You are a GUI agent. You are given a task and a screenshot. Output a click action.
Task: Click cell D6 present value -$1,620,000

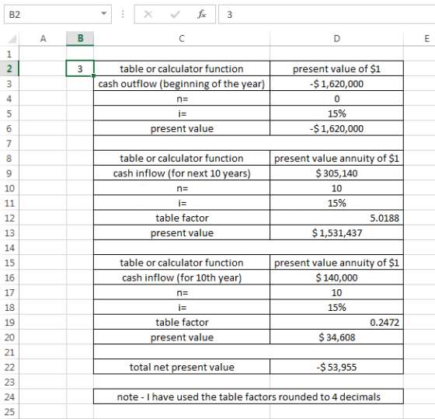[336, 128]
